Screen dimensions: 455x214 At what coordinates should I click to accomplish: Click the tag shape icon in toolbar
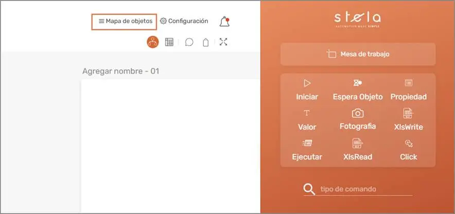(x=205, y=43)
